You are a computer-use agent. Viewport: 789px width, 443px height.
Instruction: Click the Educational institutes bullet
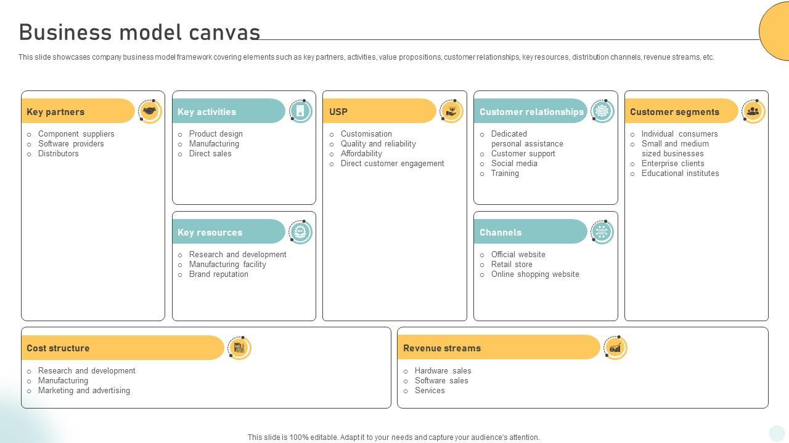(680, 174)
